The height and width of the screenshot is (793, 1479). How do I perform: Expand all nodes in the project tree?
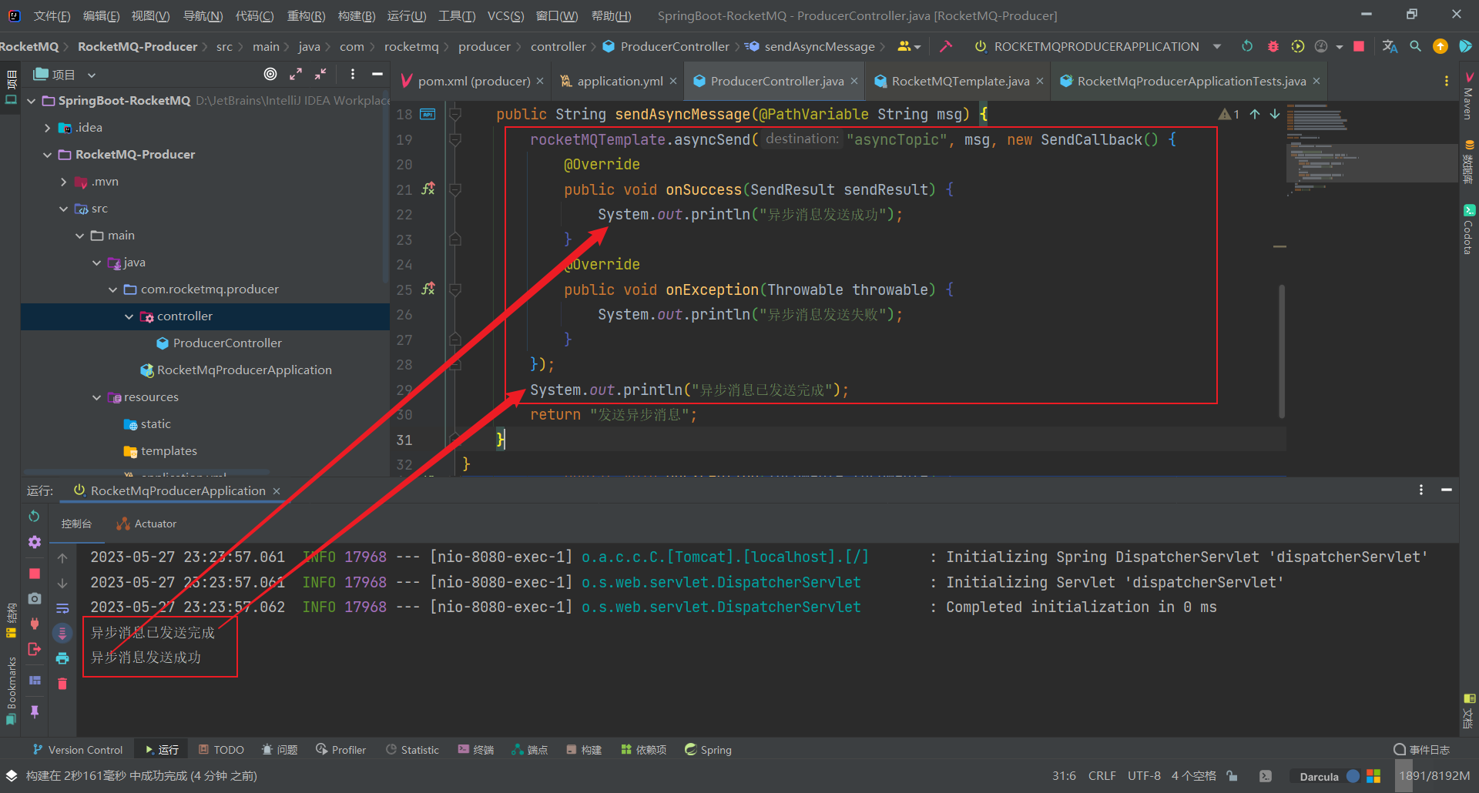tap(296, 74)
